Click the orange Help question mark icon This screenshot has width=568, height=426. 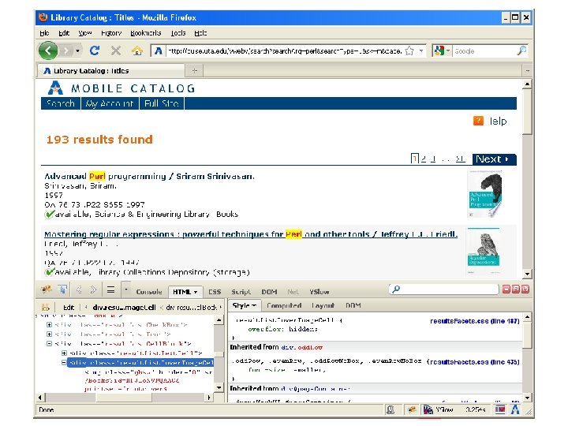coord(478,121)
